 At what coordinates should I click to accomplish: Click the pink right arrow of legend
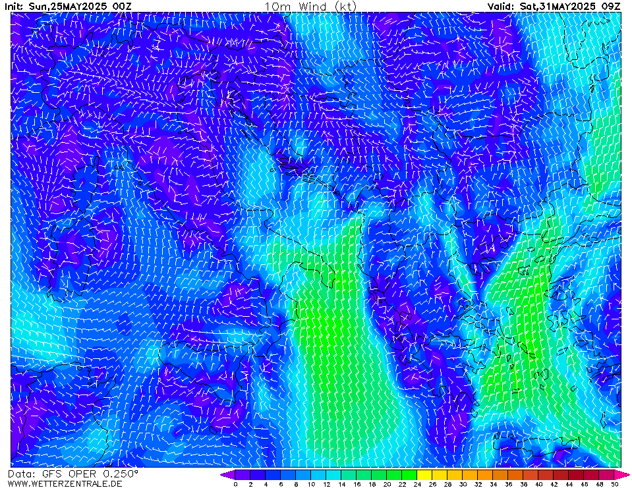(622, 475)
